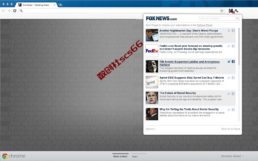Open the Fox News extension icon

click(231, 11)
